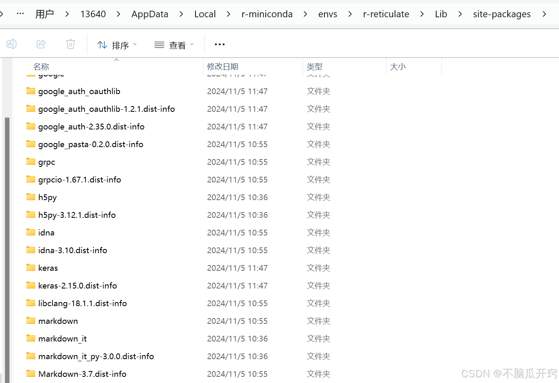The width and height of the screenshot is (559, 383).
Task: Expand the chevron after 用户
Action: [67, 14]
